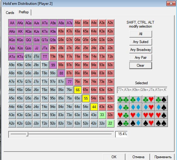Click the Selected range text field

tap(142, 90)
